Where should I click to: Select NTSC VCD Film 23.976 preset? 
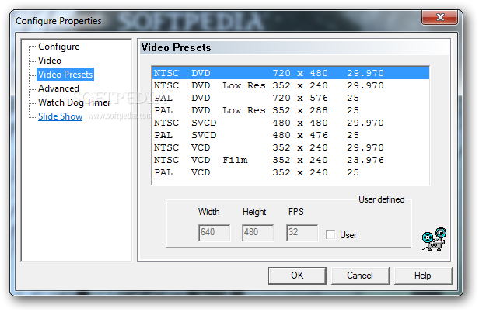coord(291,160)
